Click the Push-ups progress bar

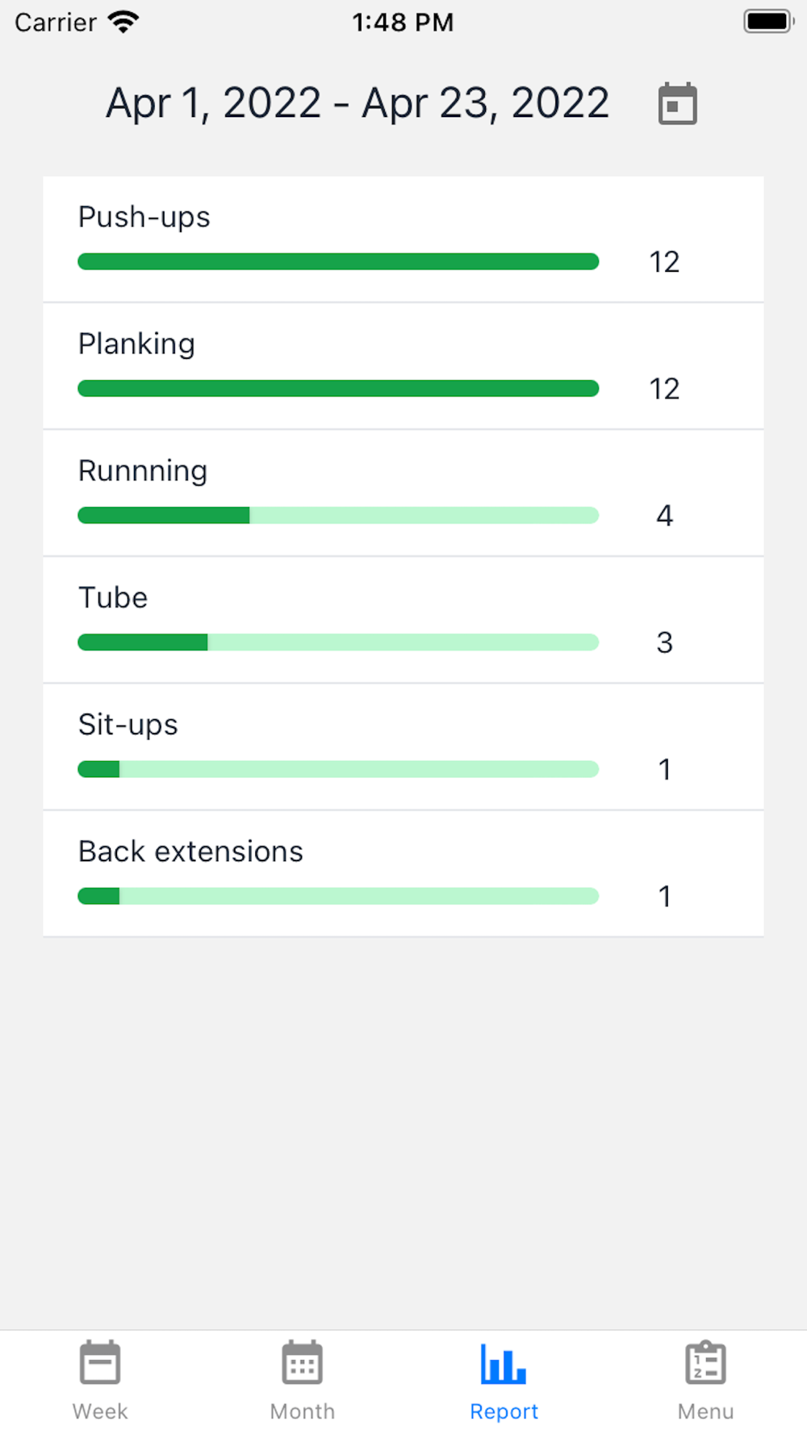338,261
